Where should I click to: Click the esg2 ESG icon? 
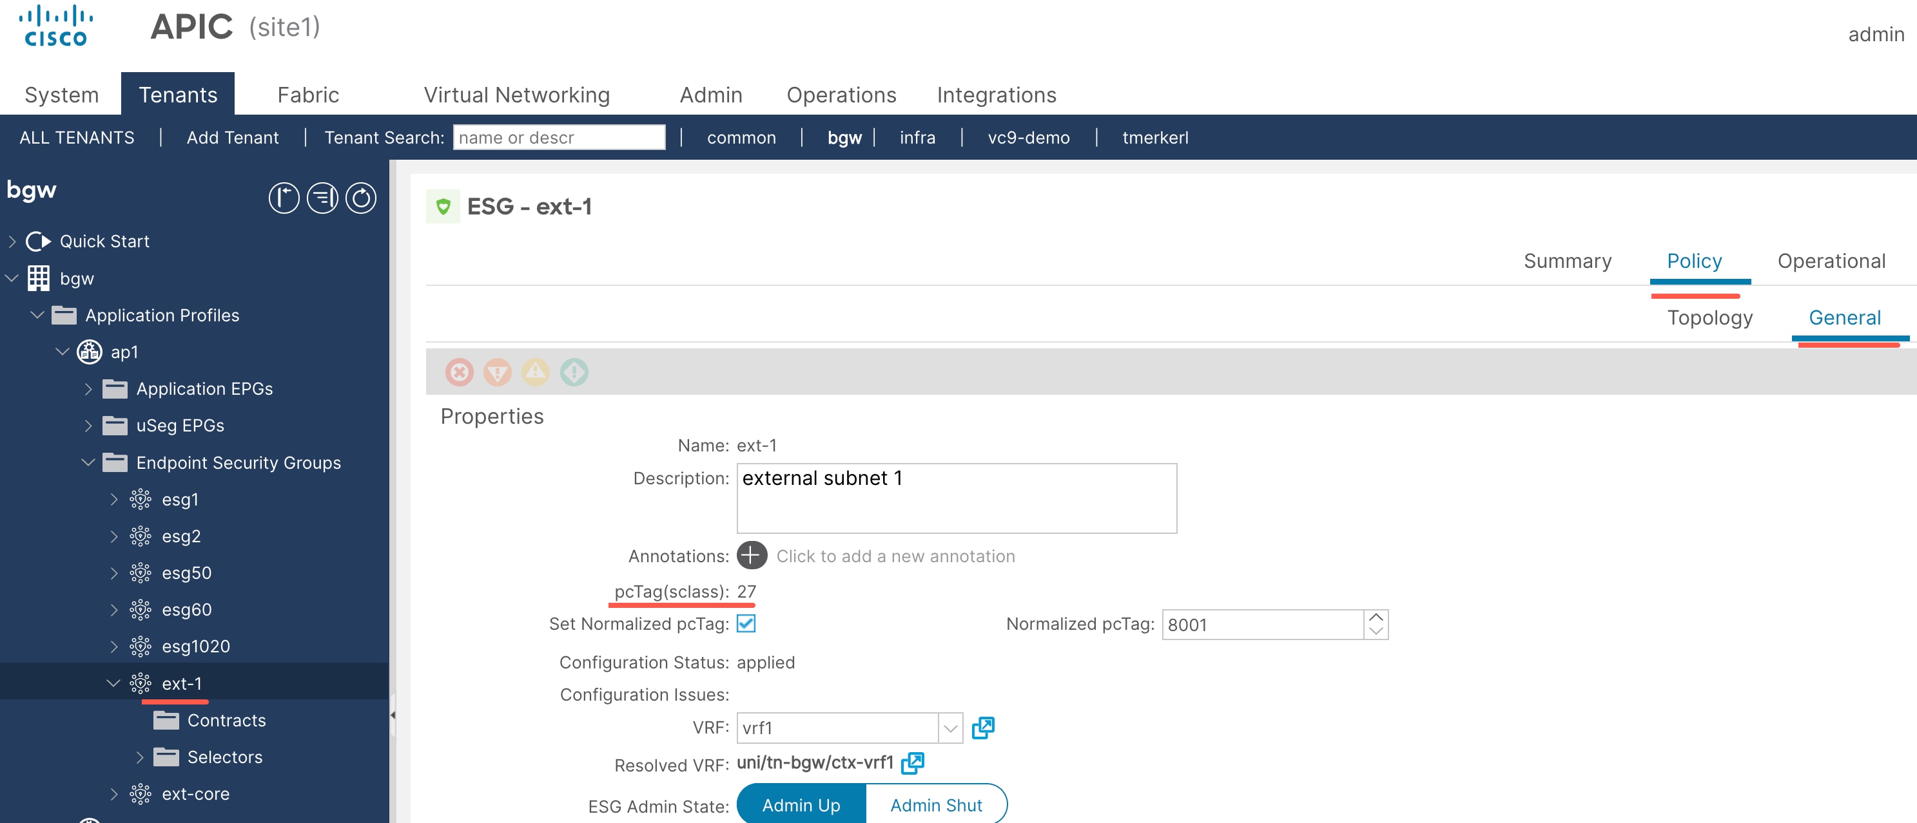pos(141,536)
